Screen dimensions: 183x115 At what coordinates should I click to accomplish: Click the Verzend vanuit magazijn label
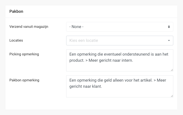[29, 27]
